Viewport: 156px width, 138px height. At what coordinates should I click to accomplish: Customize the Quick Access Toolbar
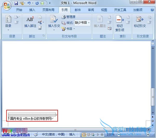pos(50,3)
